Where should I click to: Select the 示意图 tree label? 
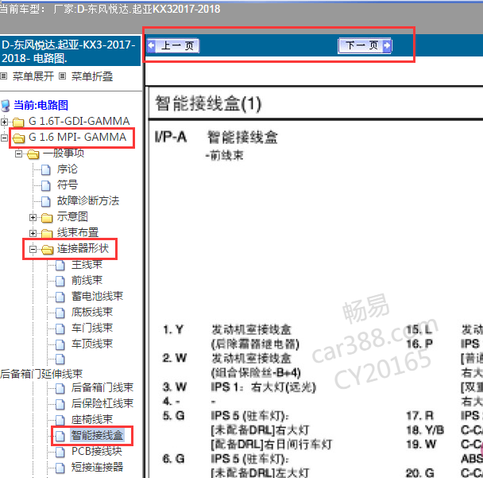click(x=72, y=217)
